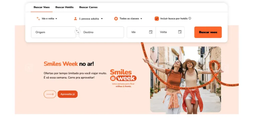The height and width of the screenshot is (124, 257).
Task: Switch to the Buscar Carros tab
Action: point(88,7)
